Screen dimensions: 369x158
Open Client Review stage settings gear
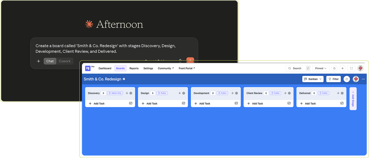click(x=289, y=93)
